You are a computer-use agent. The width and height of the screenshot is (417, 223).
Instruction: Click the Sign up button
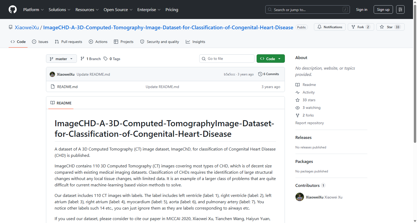[383, 9]
